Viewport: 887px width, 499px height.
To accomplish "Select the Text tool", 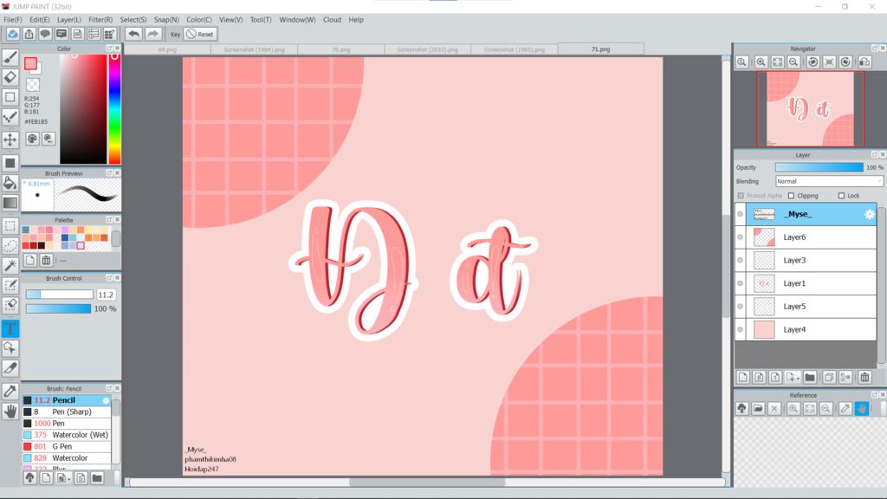I will click(x=10, y=328).
